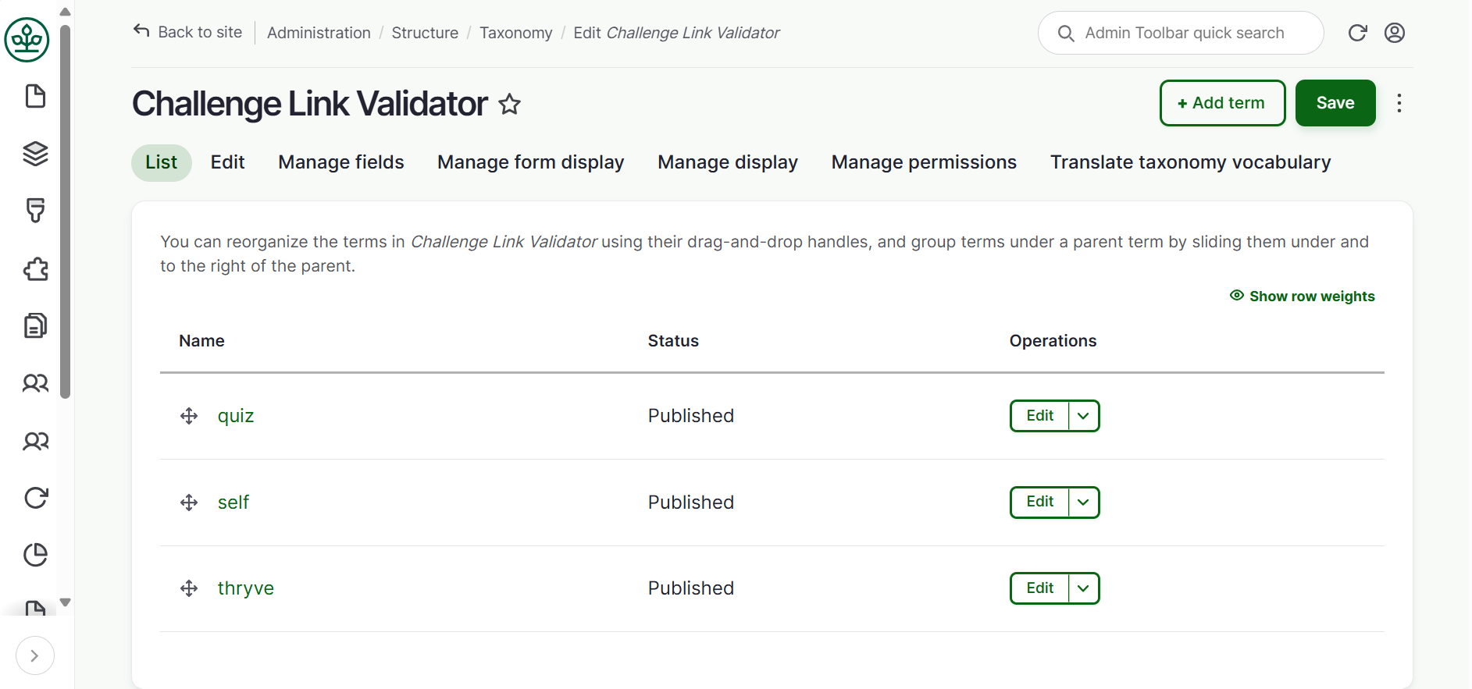The width and height of the screenshot is (1472, 689).
Task: Open the Manage permissions tab
Action: (x=924, y=162)
